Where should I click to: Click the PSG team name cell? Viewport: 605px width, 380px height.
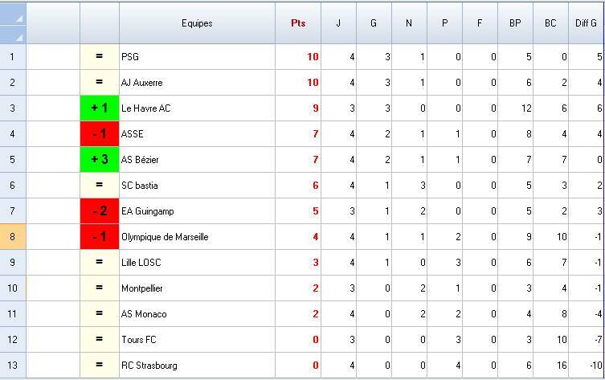pos(197,57)
